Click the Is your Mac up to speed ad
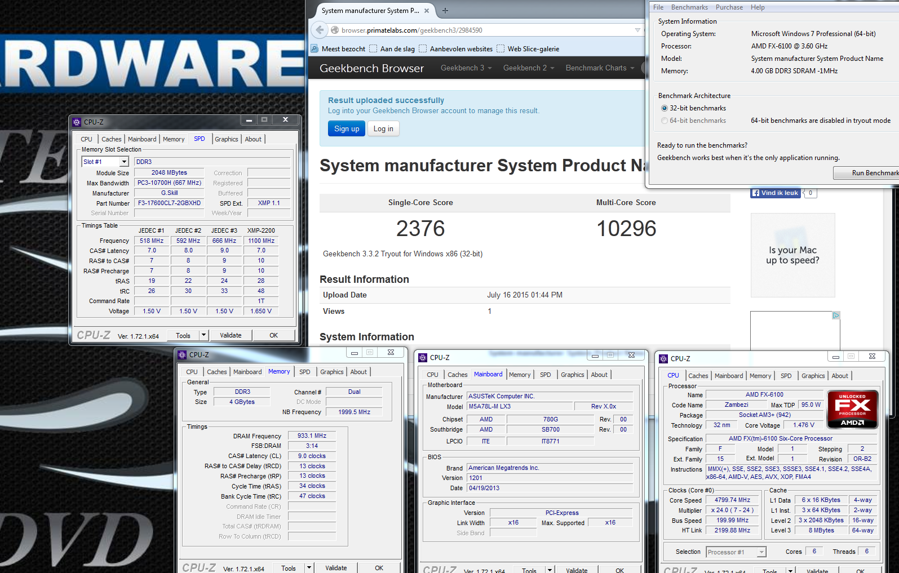Screen dimensions: 899x573 coord(792,255)
